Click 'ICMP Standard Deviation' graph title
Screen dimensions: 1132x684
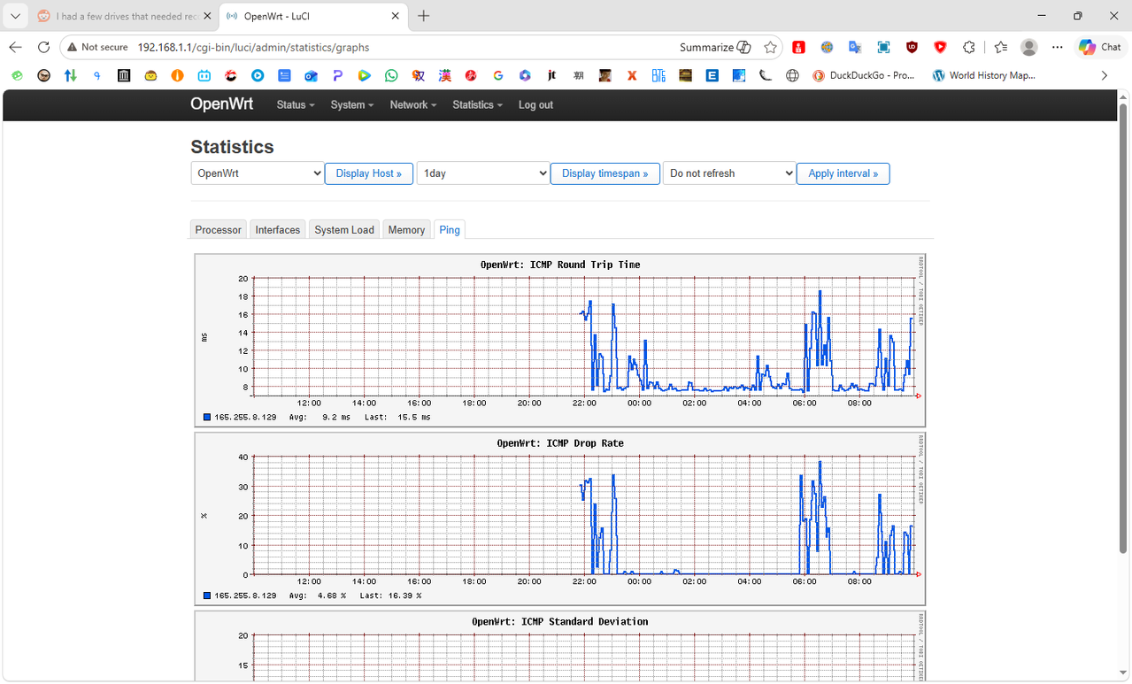560,622
